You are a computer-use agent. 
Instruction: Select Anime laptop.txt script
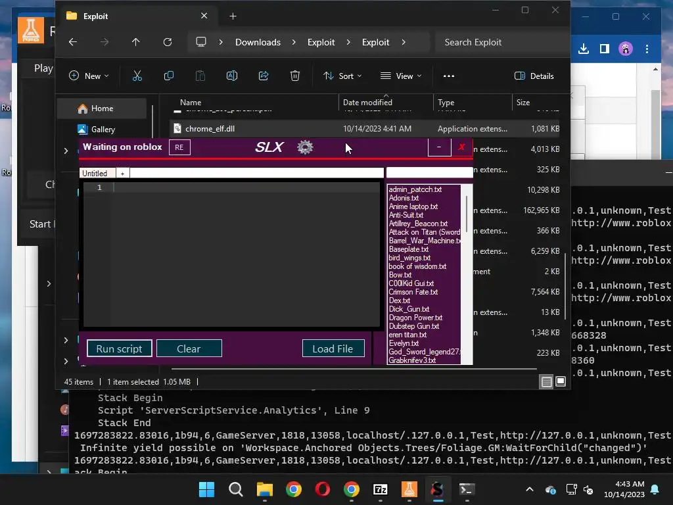[413, 206]
